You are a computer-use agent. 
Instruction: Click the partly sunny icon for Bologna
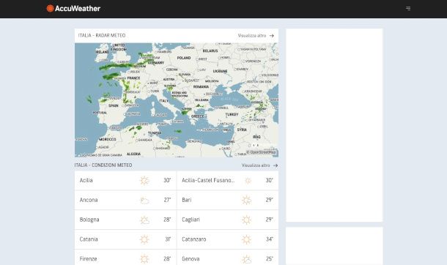click(x=144, y=220)
